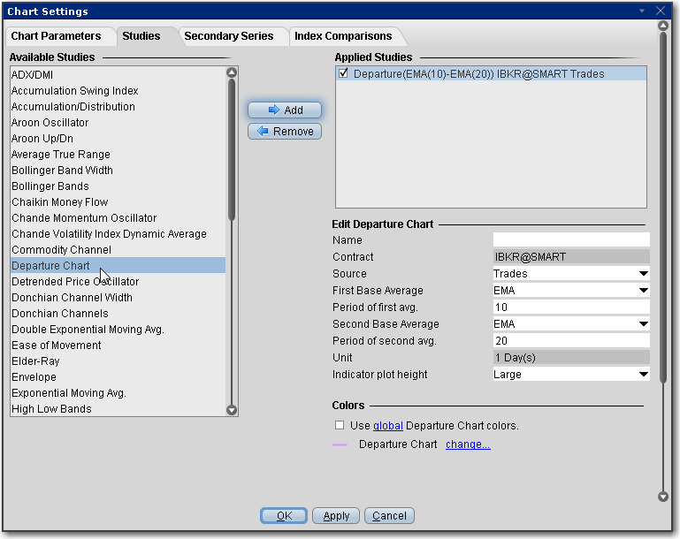Screen dimensions: 680x539
Task: Click the change... color link
Action: click(x=468, y=444)
